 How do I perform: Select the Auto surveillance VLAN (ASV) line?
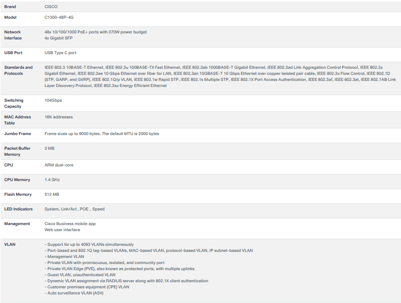pyautogui.click(x=74, y=293)
